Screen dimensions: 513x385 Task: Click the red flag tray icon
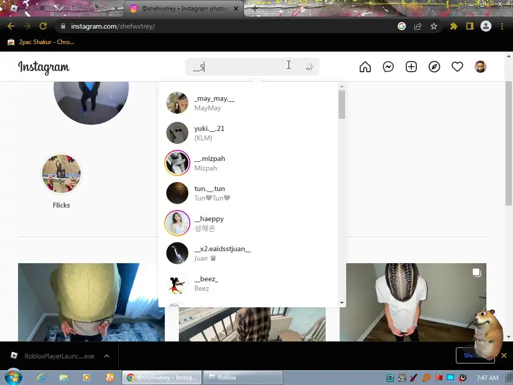point(438,378)
